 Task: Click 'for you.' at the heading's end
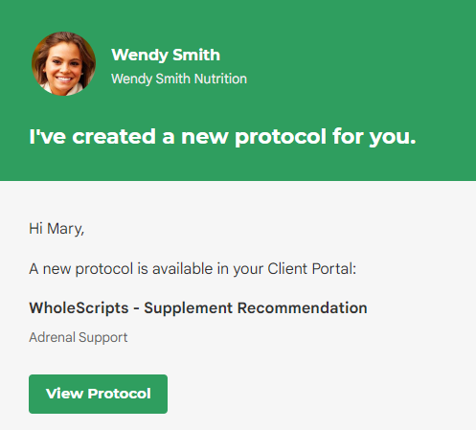pyautogui.click(x=374, y=137)
